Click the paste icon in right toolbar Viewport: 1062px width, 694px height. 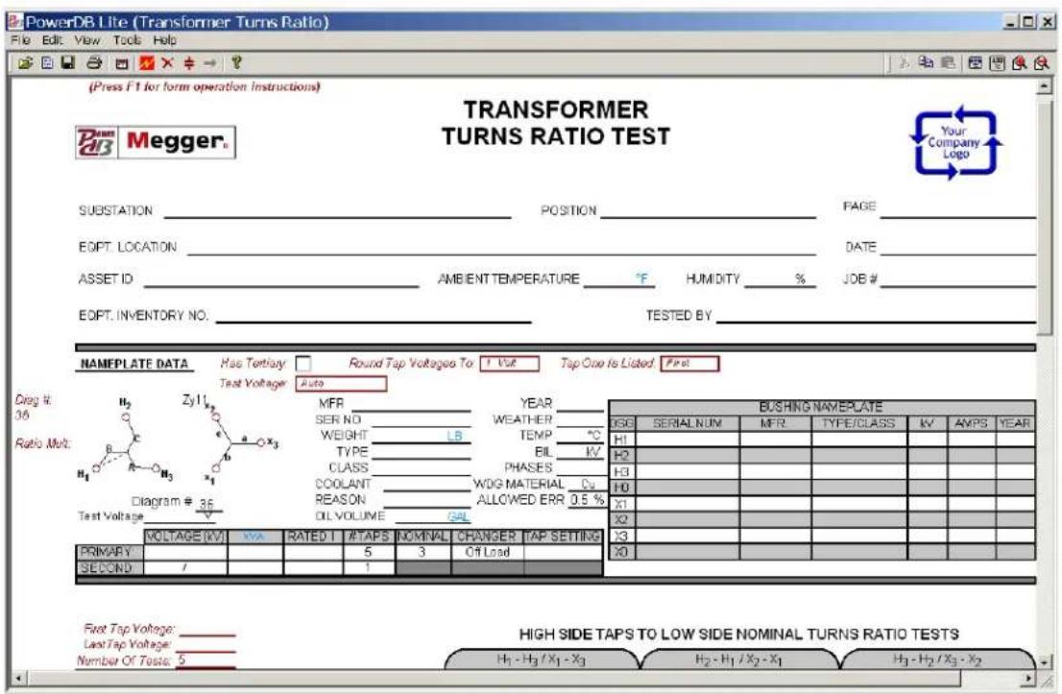click(x=948, y=63)
